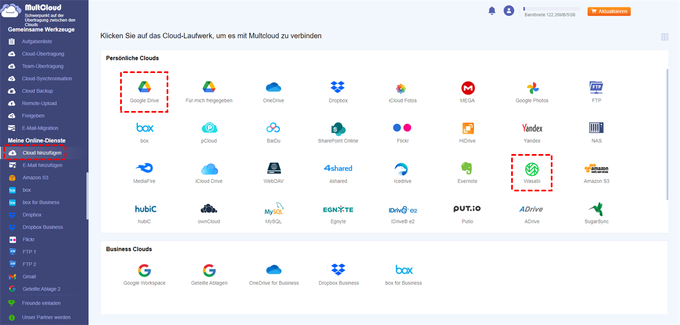Select the pCloud icon
Image resolution: width=680 pixels, height=325 pixels.
point(209,128)
